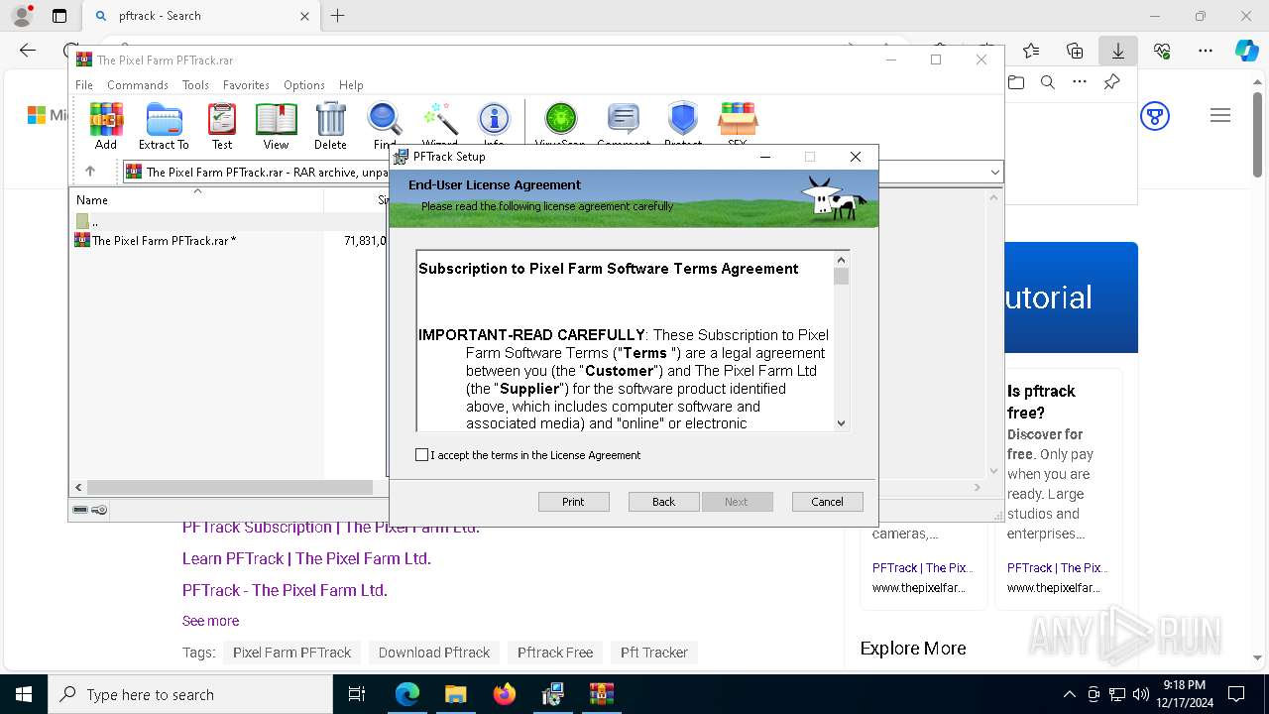
Task: Open WinRAR Favorites menu
Action: pyautogui.click(x=246, y=85)
